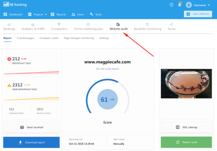The height and width of the screenshot is (151, 217).
Task: Click the Projects server icon
Action: click(30, 14)
